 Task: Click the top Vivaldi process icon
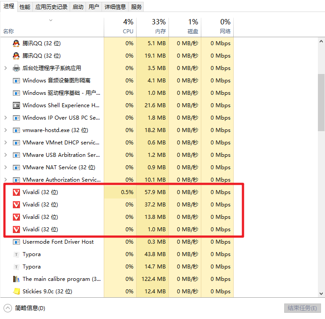[x=16, y=192]
